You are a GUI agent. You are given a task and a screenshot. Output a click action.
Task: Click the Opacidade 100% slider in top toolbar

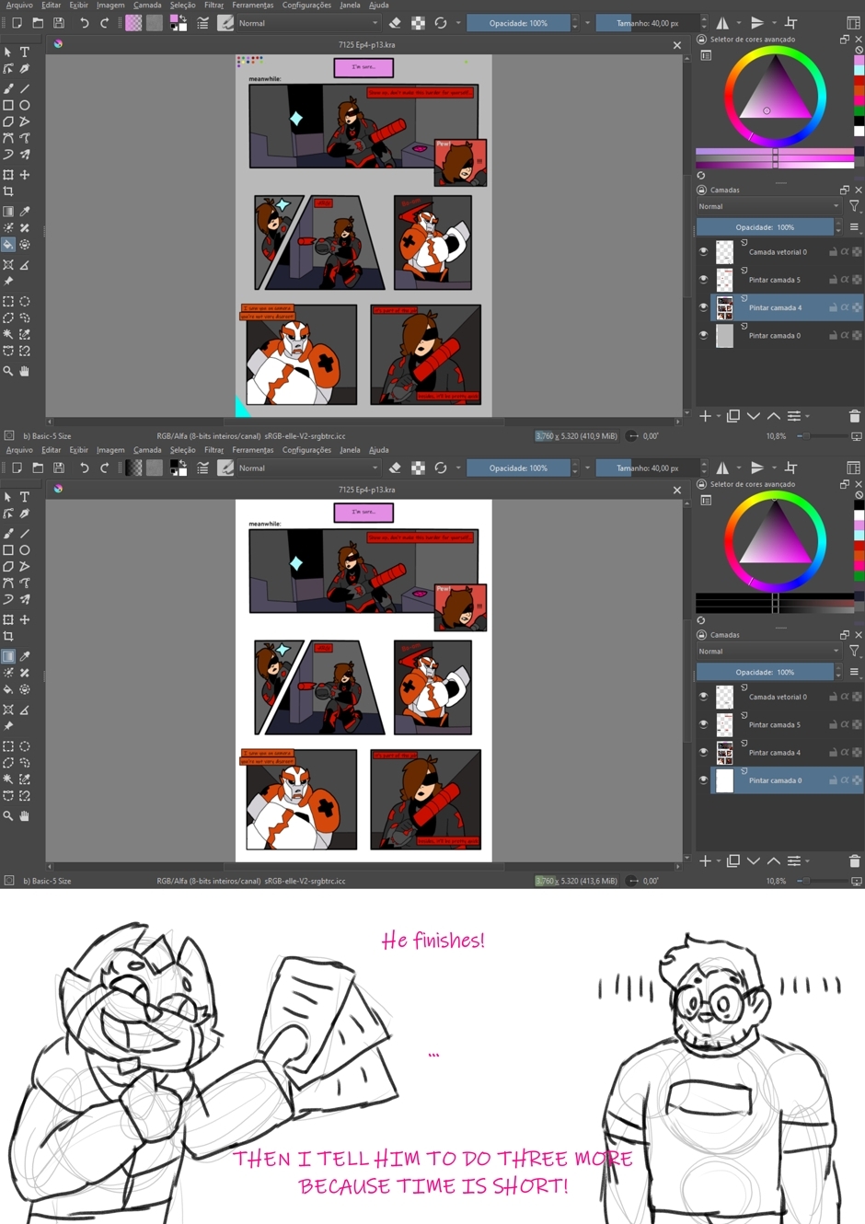point(518,23)
